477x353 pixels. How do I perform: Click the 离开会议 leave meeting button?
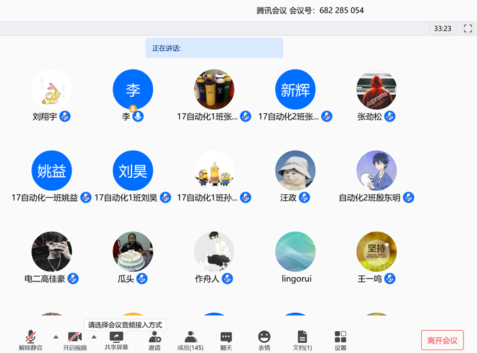pos(442,340)
